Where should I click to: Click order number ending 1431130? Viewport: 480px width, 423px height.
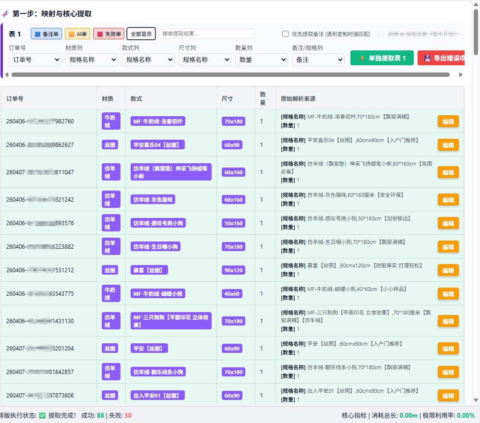coord(40,321)
